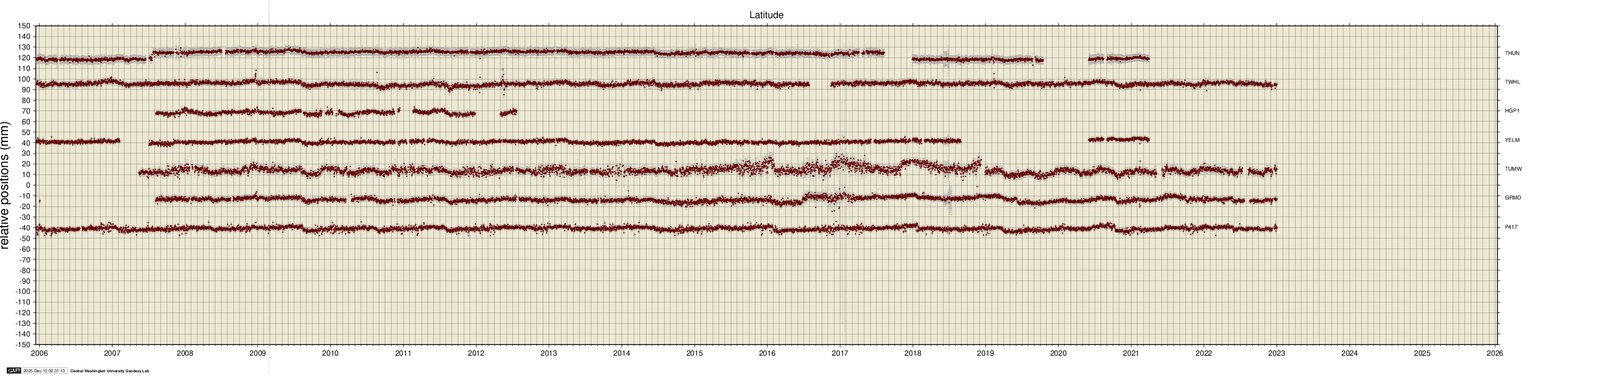1599x376 pixels.
Task: Click the P417 station label
Action: click(x=1511, y=227)
